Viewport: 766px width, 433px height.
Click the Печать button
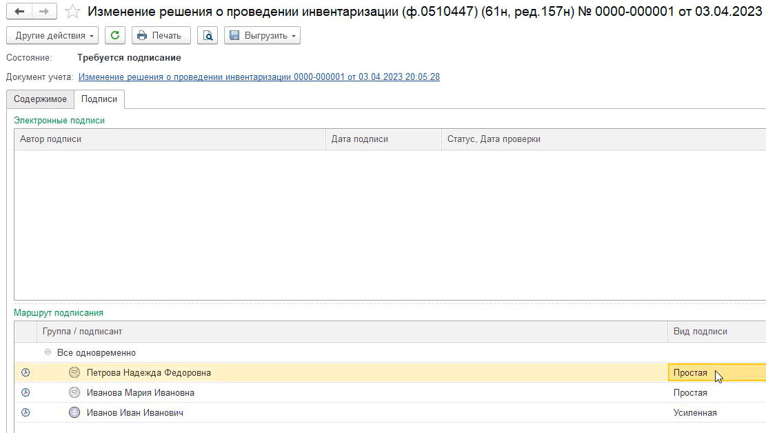click(x=161, y=35)
